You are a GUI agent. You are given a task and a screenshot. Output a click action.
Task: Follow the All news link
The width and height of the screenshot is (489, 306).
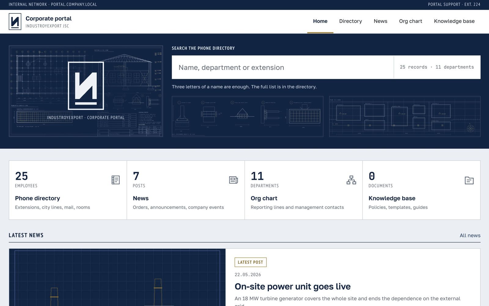tap(470, 235)
